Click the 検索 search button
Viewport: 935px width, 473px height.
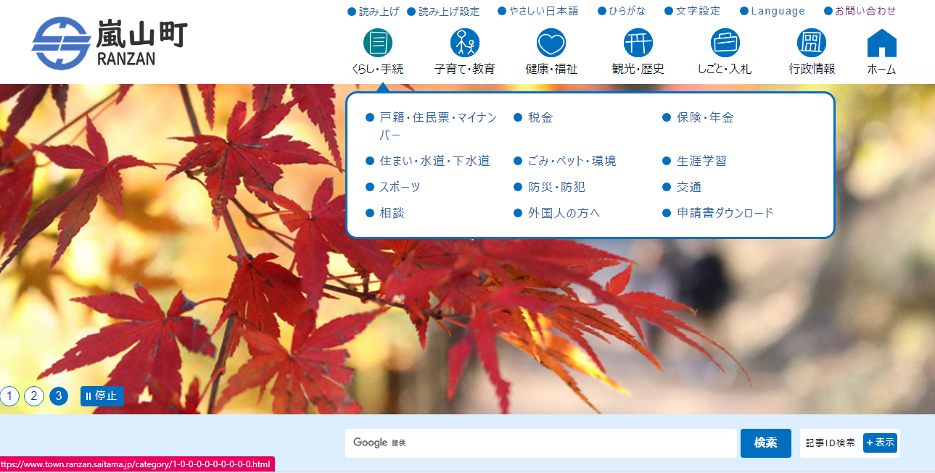[x=765, y=443]
